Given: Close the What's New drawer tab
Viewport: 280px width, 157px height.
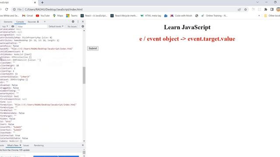Looking at the screenshot, I should pos(20,145).
